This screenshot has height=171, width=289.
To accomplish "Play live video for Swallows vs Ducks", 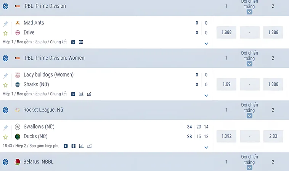I will 66,146.
